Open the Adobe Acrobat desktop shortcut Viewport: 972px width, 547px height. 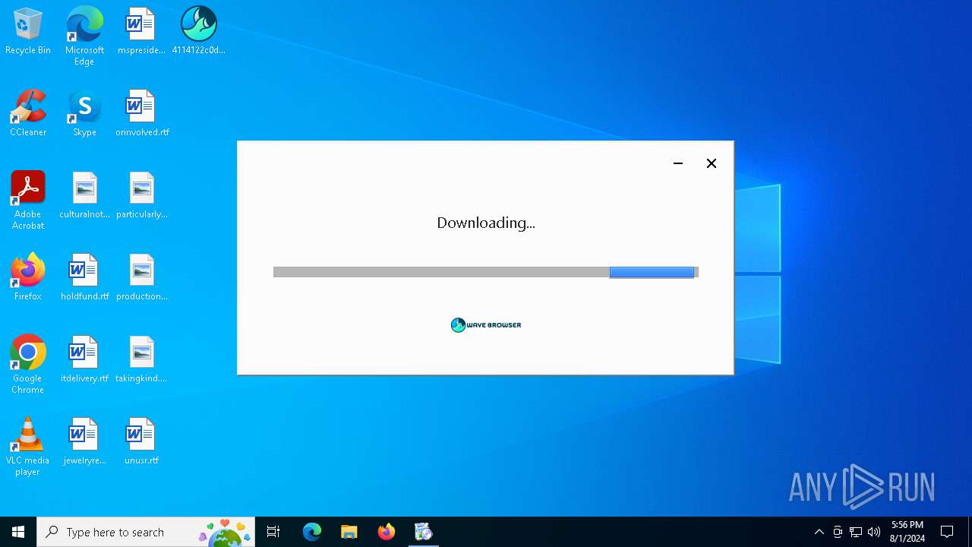pyautogui.click(x=28, y=200)
